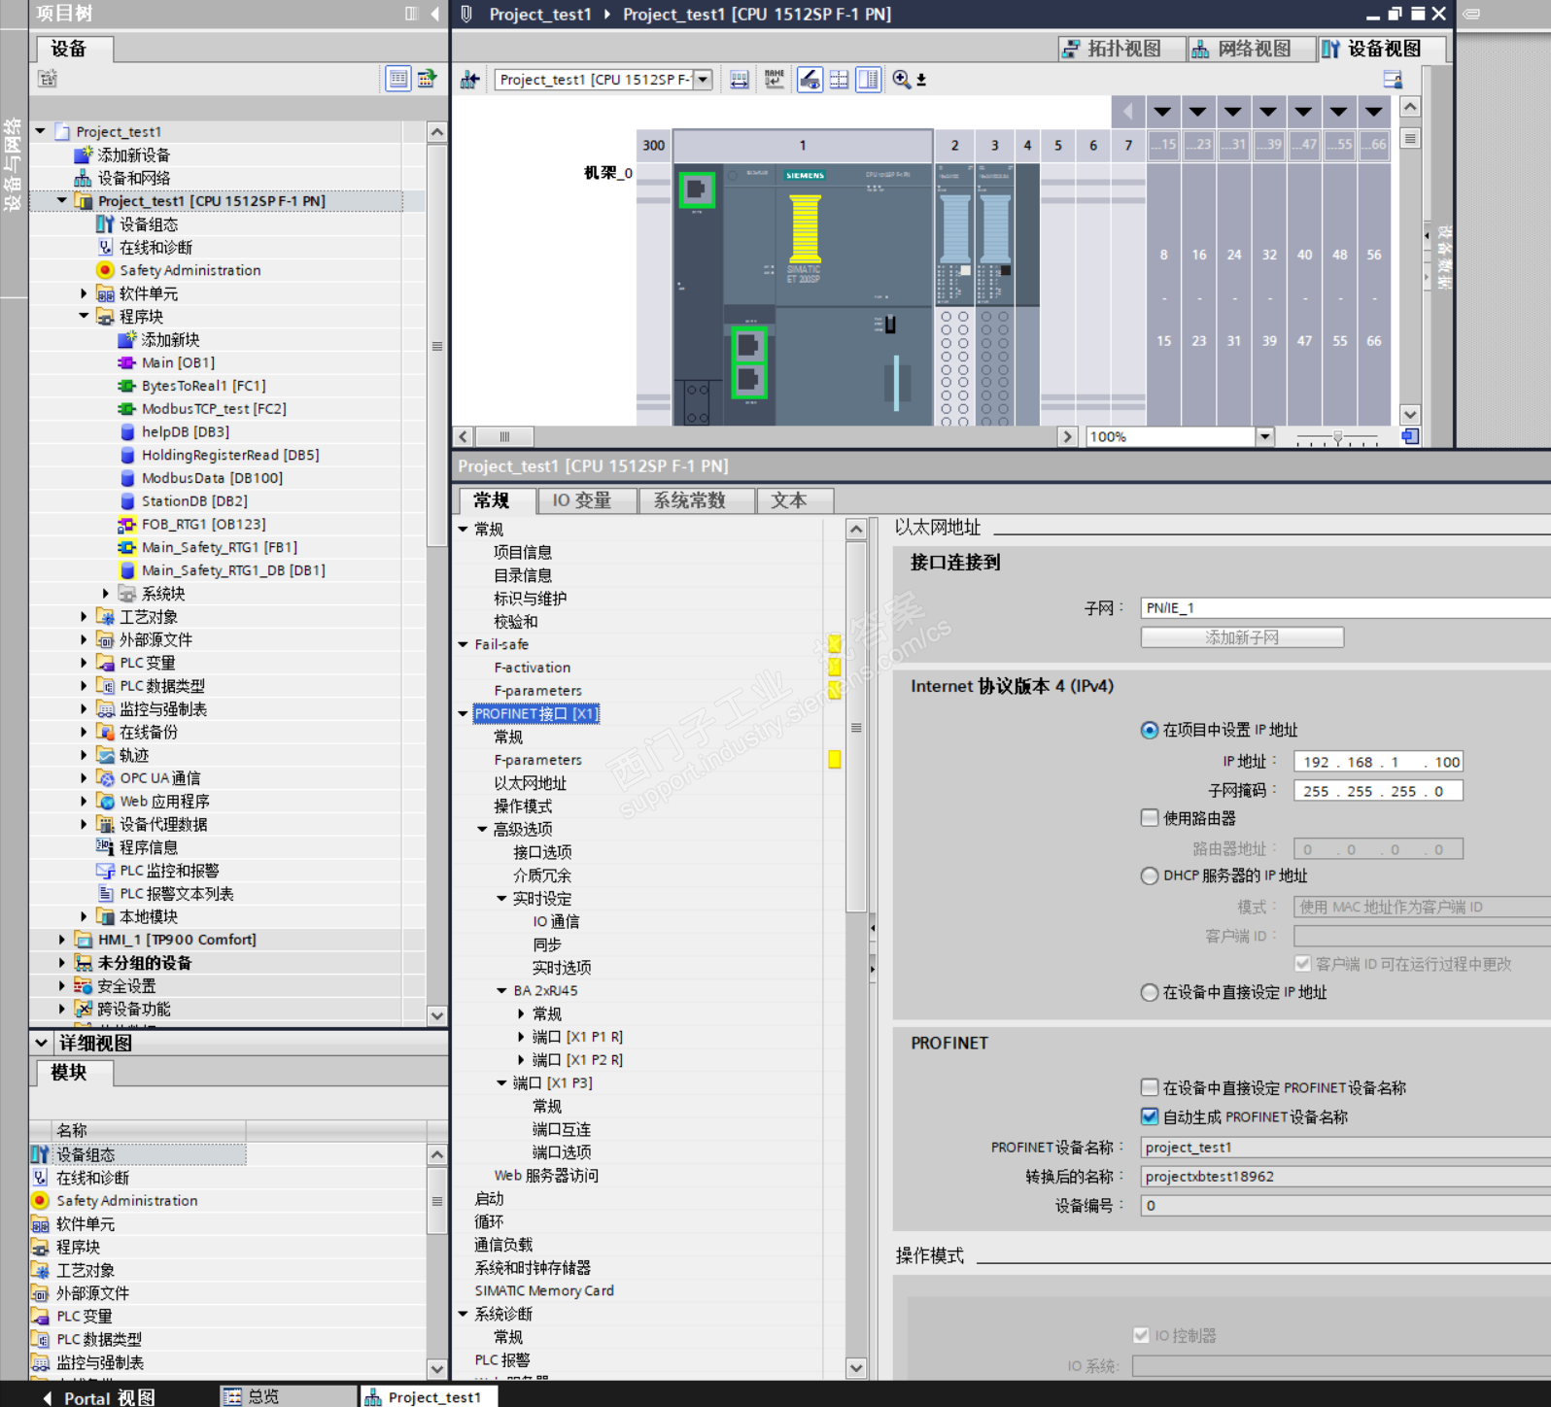Click the split-pane layout toolbar icon
This screenshot has height=1407, width=1551.
pos(869,80)
